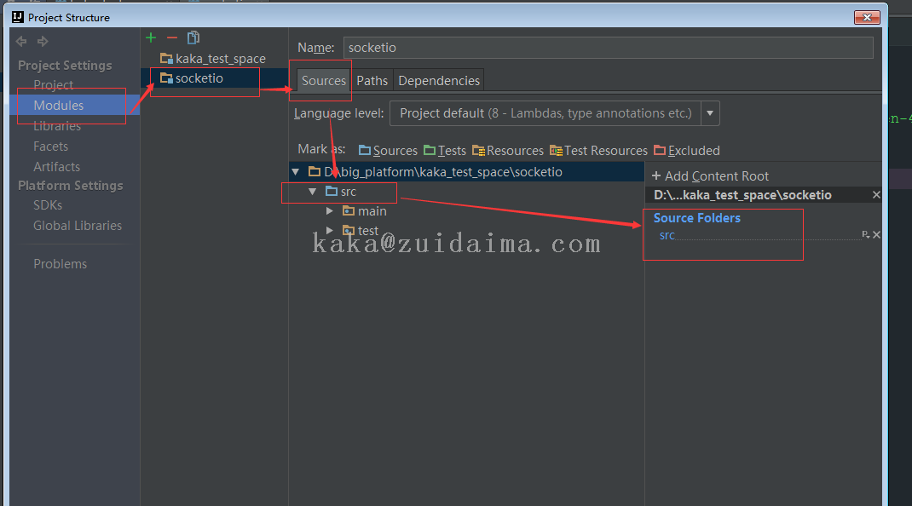This screenshot has height=506, width=912.
Task: Open Project settings
Action: (x=53, y=85)
